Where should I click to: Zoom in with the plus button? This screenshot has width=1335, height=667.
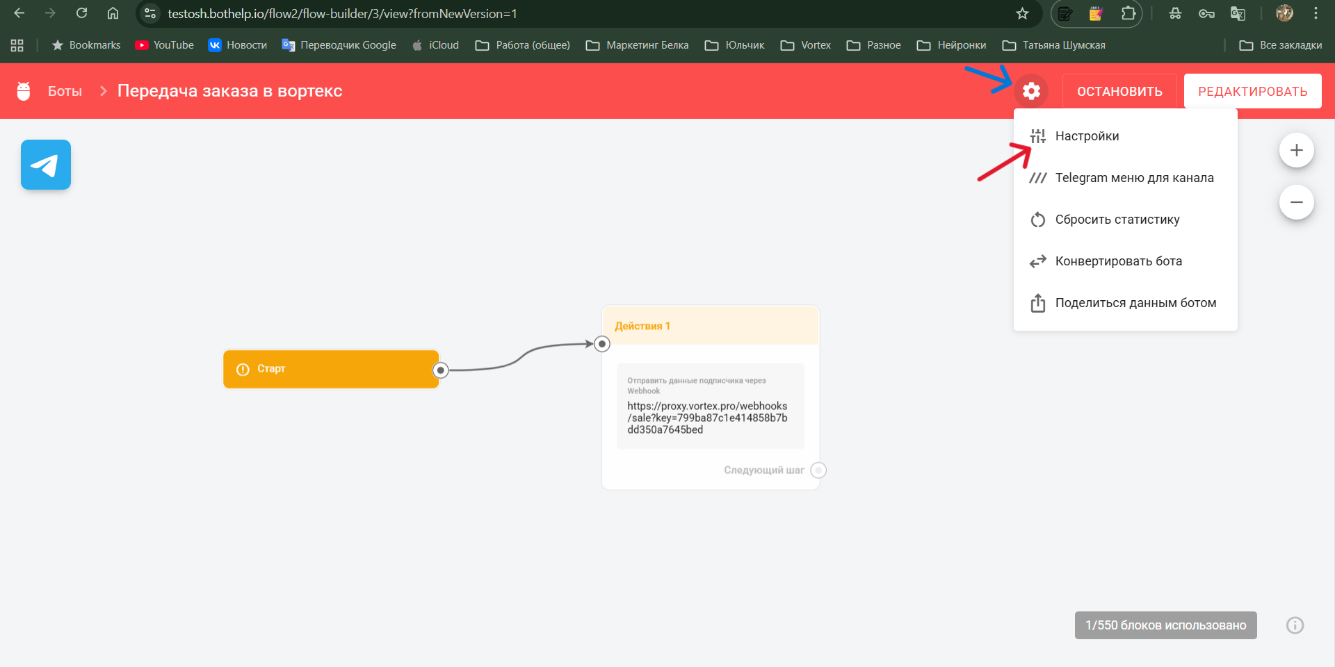point(1296,150)
